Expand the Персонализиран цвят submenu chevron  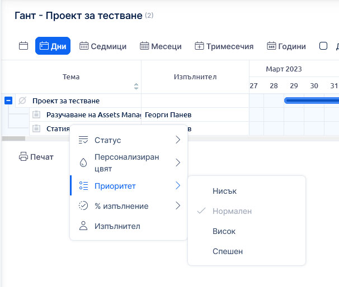click(x=178, y=162)
